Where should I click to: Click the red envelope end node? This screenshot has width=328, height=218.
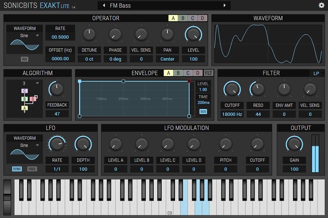click(x=189, y=81)
